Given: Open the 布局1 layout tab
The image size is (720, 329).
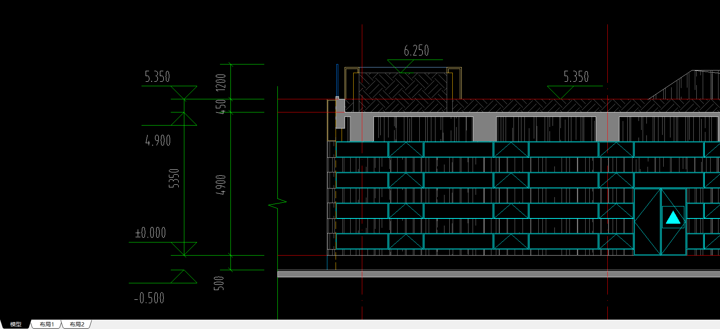Looking at the screenshot, I should pyautogui.click(x=47, y=324).
